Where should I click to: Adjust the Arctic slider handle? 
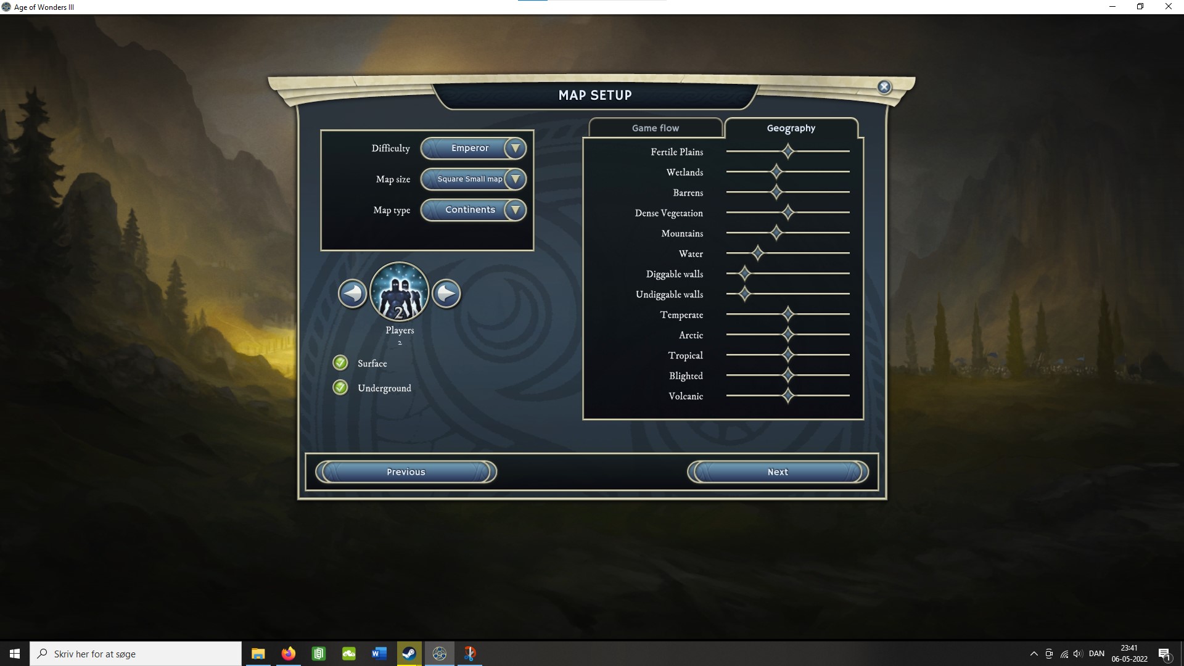787,334
